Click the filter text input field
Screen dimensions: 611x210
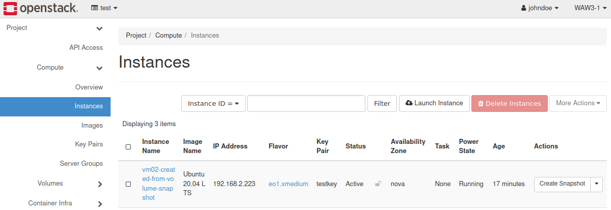(306, 103)
